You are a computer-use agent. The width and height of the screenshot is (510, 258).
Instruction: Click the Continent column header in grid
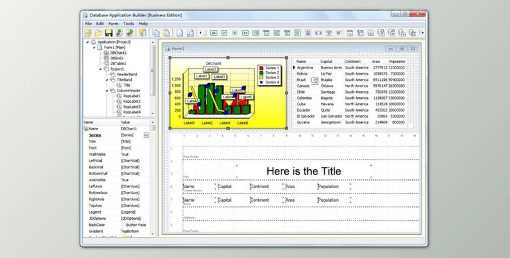tap(352, 61)
